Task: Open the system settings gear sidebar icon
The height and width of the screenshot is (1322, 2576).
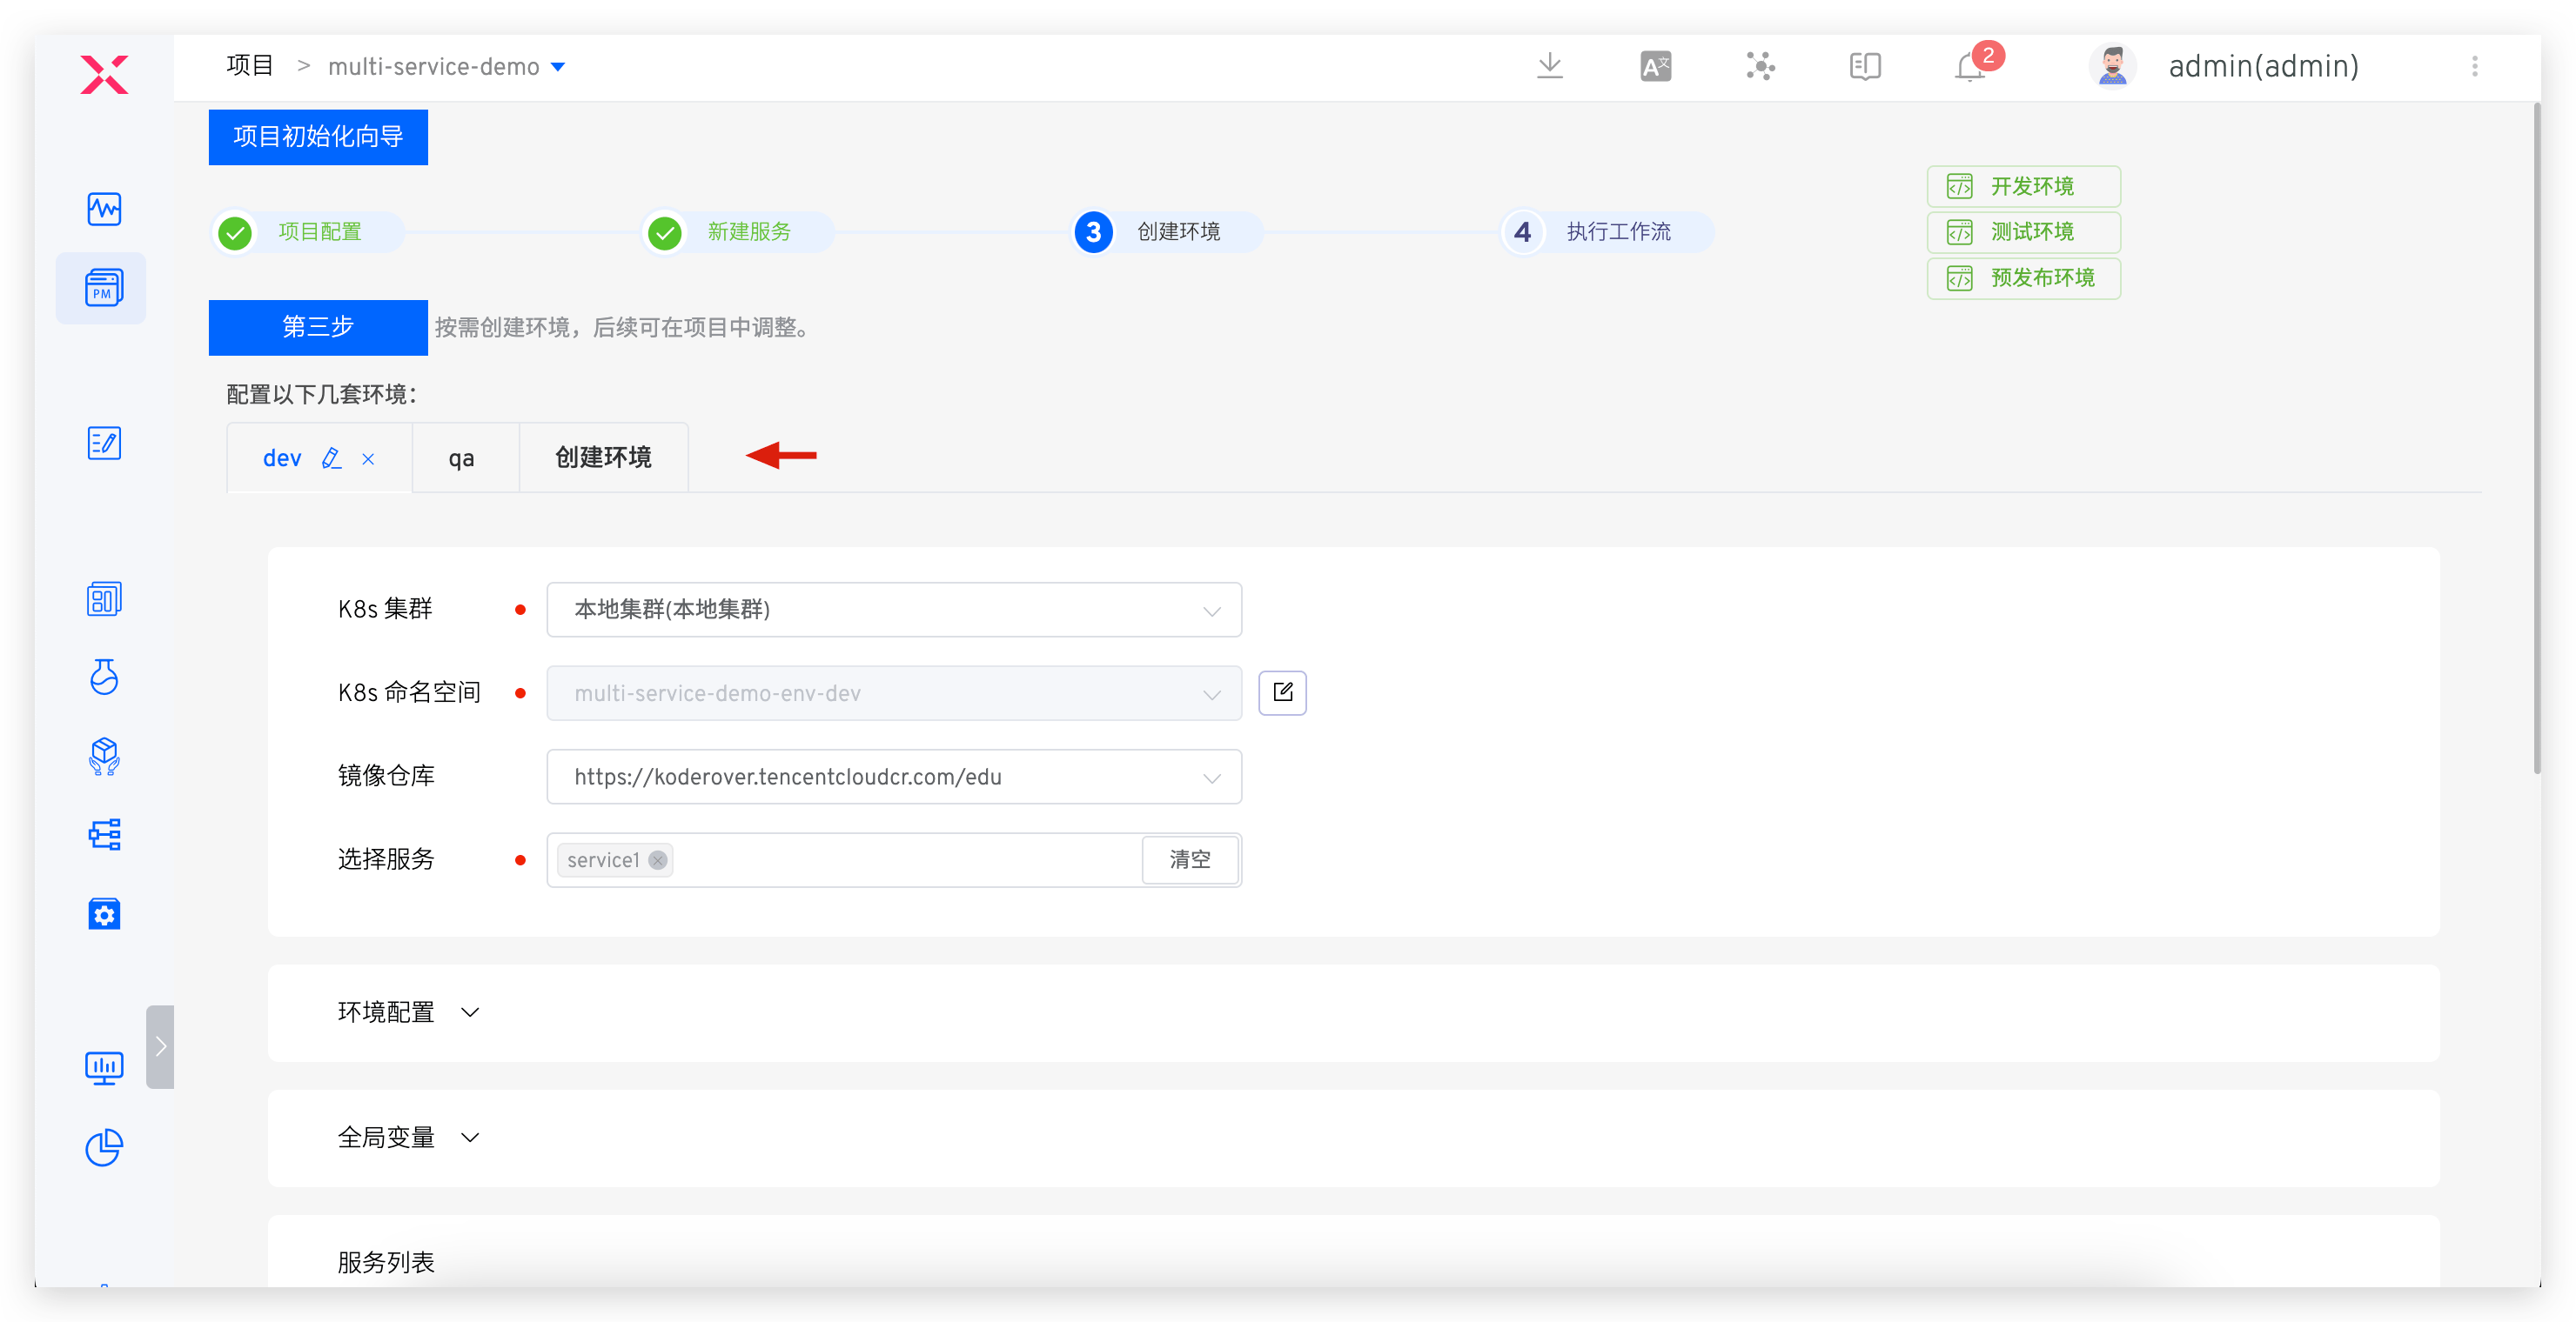Action: (x=103, y=913)
